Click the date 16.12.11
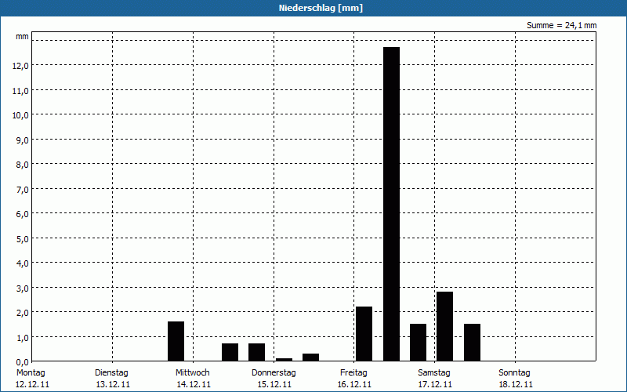This screenshot has height=392, width=627. tap(354, 385)
